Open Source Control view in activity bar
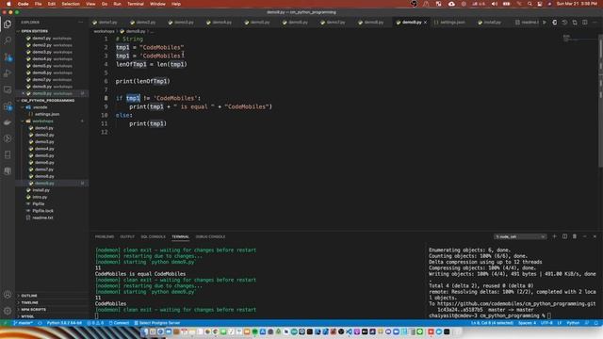 point(8,56)
